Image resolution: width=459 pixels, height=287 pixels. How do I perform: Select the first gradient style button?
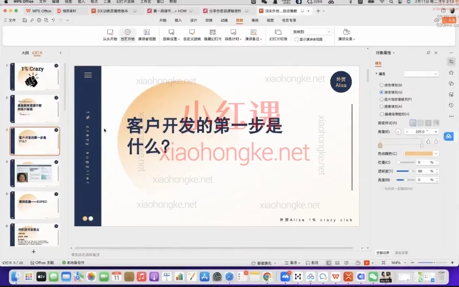click(413, 122)
